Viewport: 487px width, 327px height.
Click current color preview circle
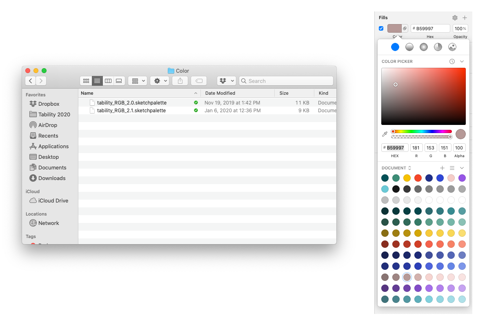[x=460, y=134]
